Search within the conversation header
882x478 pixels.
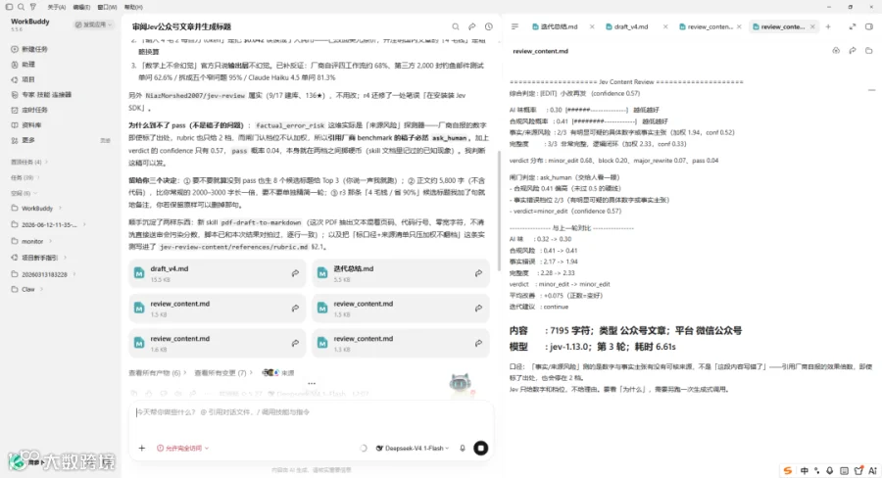pyautogui.click(x=456, y=26)
